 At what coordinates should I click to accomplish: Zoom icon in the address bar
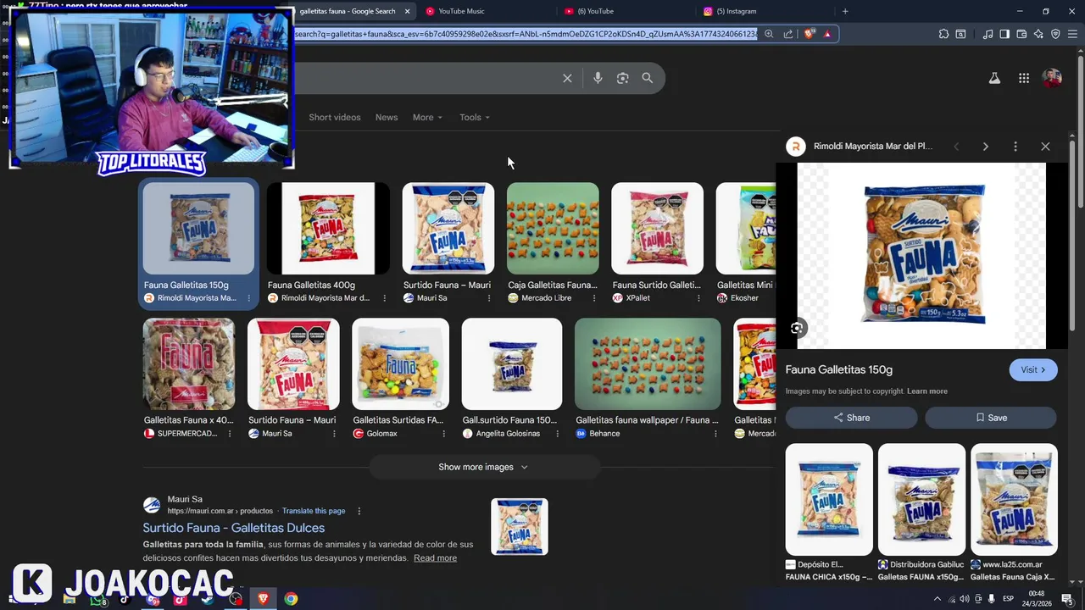click(x=769, y=34)
